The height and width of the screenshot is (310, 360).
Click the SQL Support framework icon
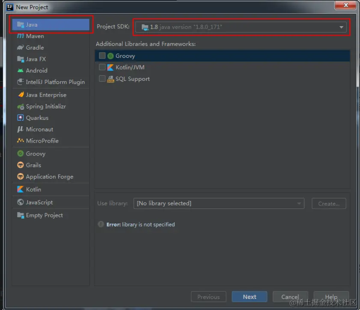[x=111, y=79]
